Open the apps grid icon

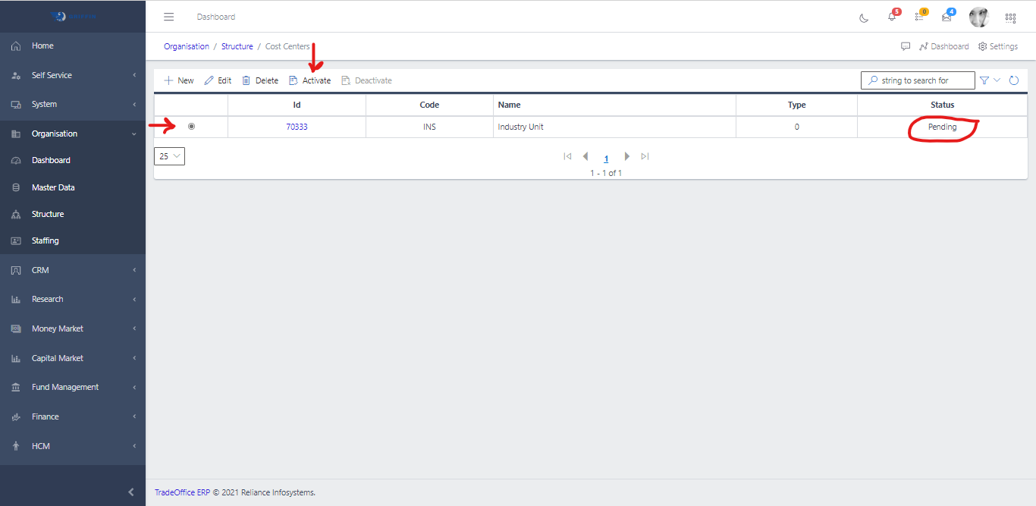pyautogui.click(x=1010, y=17)
